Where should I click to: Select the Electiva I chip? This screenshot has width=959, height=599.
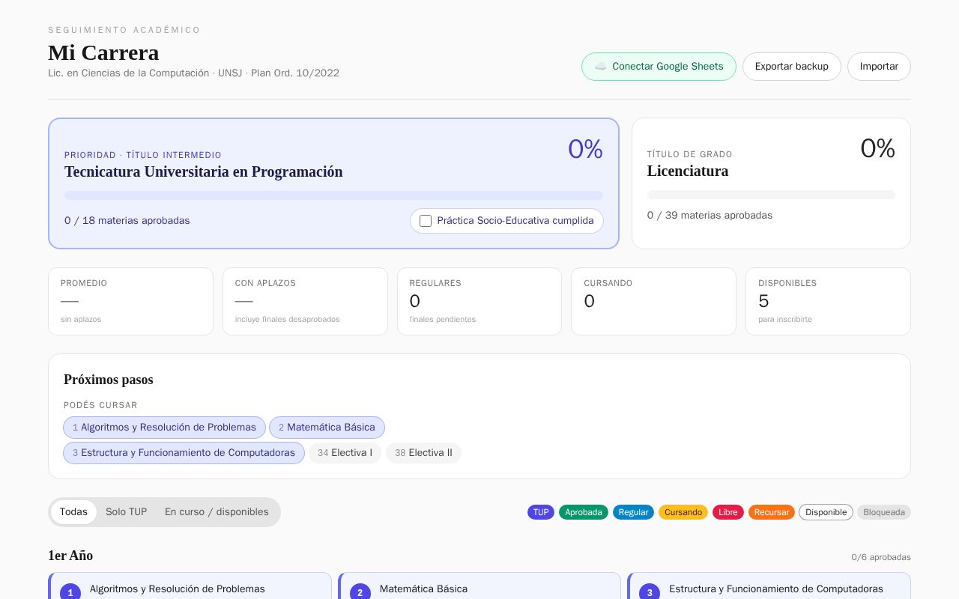point(345,453)
